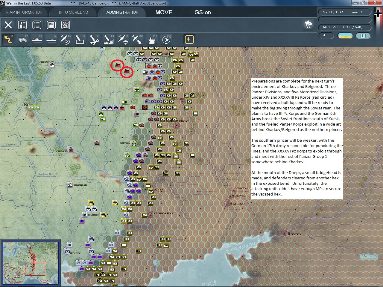383x287 pixels.
Task: Minimize the War in the East window
Action: tap(355, 3)
